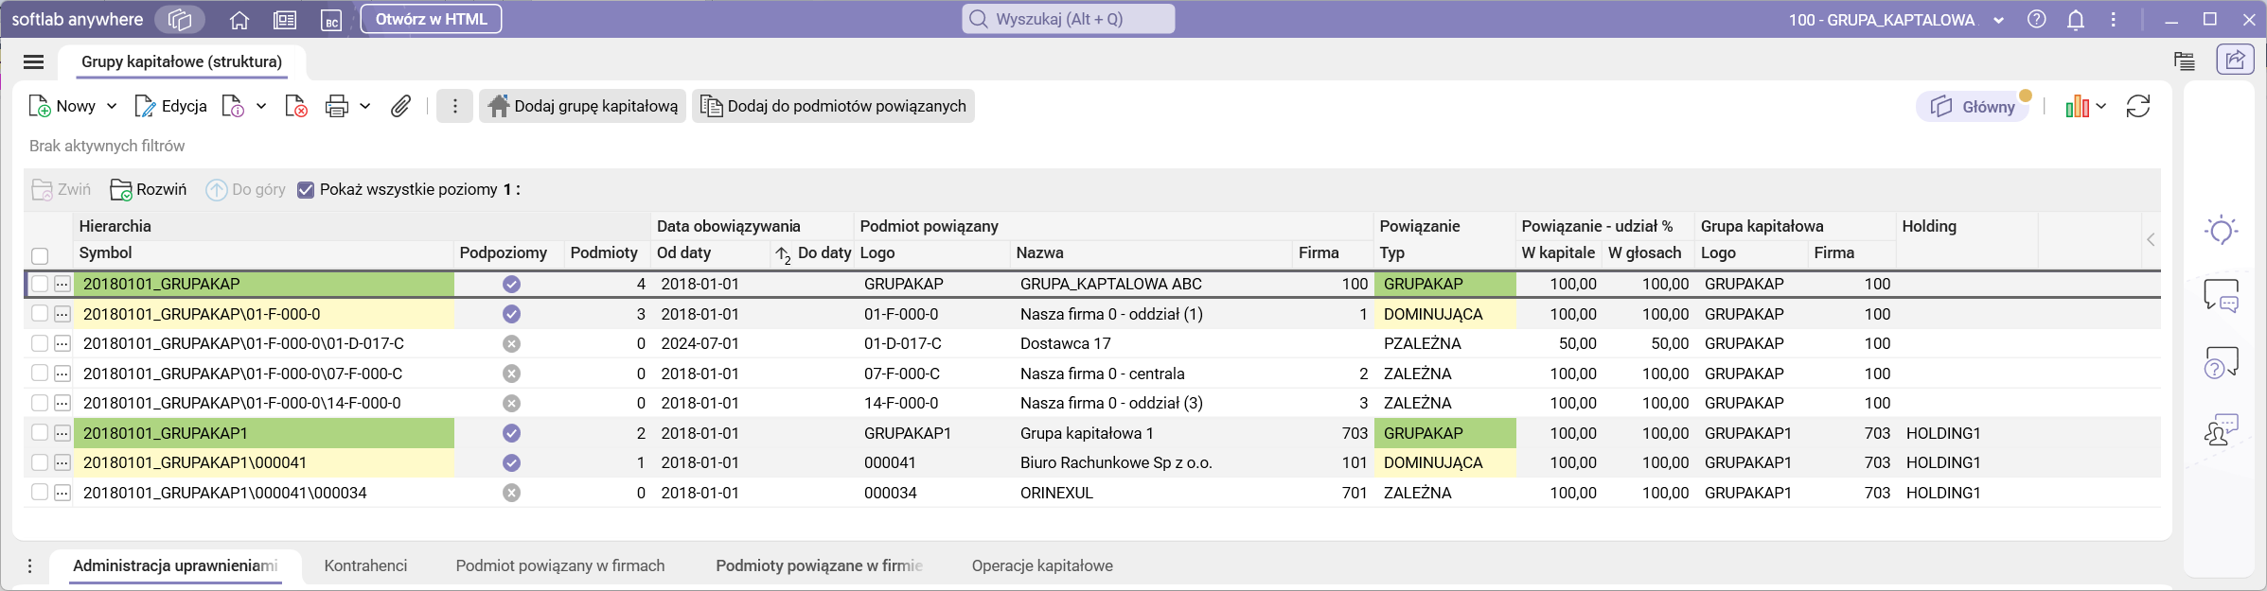Click the home icon in title bar
The width and height of the screenshot is (2267, 591).
[x=239, y=20]
